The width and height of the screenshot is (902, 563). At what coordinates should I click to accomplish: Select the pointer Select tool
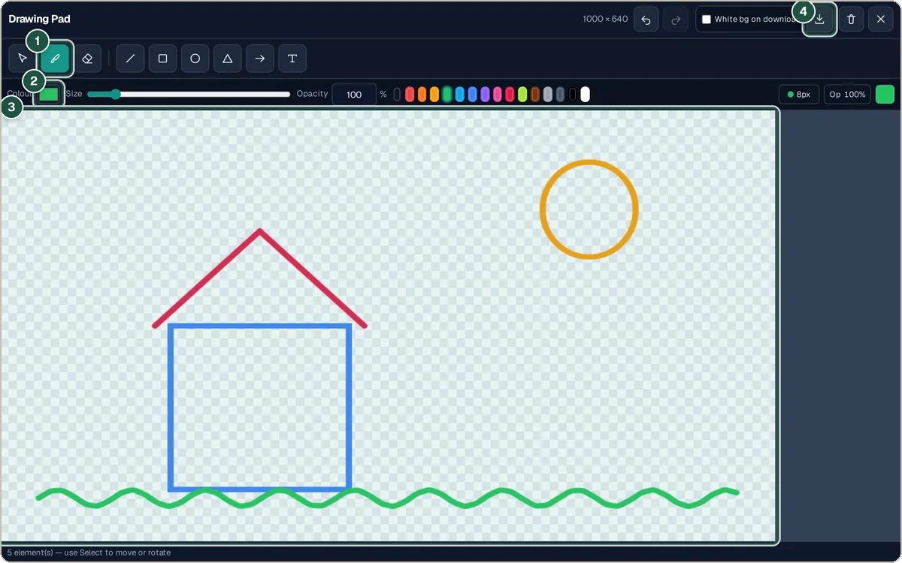point(23,59)
